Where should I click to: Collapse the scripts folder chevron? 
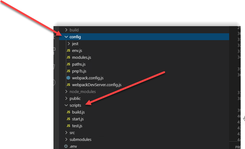[66, 105]
